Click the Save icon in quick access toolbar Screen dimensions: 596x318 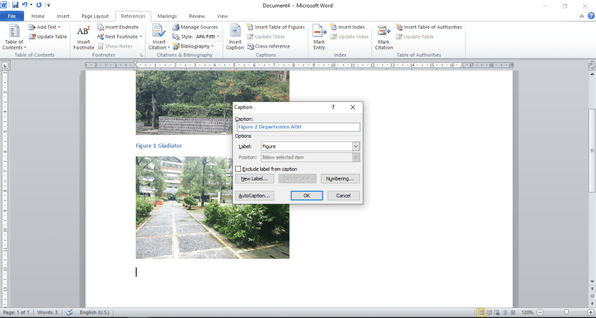(16, 5)
